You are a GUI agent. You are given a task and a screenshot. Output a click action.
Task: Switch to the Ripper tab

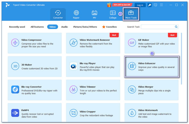click(76, 14)
